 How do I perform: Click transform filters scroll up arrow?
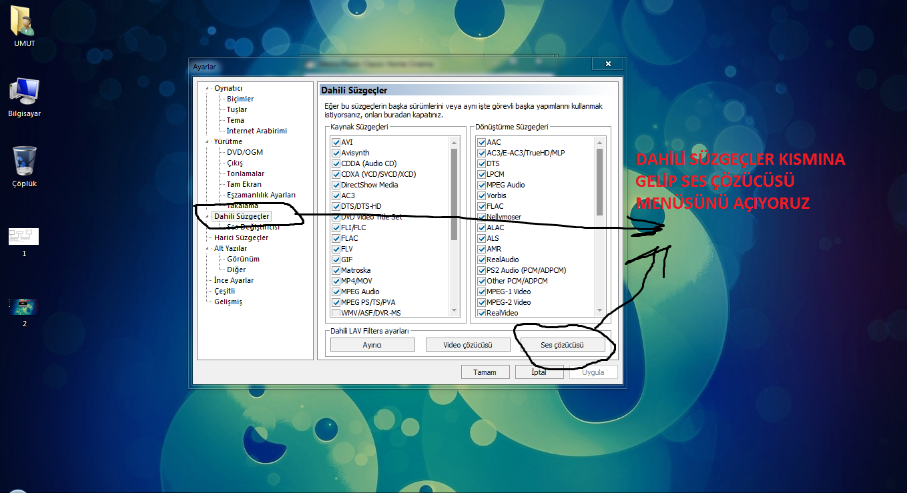(x=599, y=142)
